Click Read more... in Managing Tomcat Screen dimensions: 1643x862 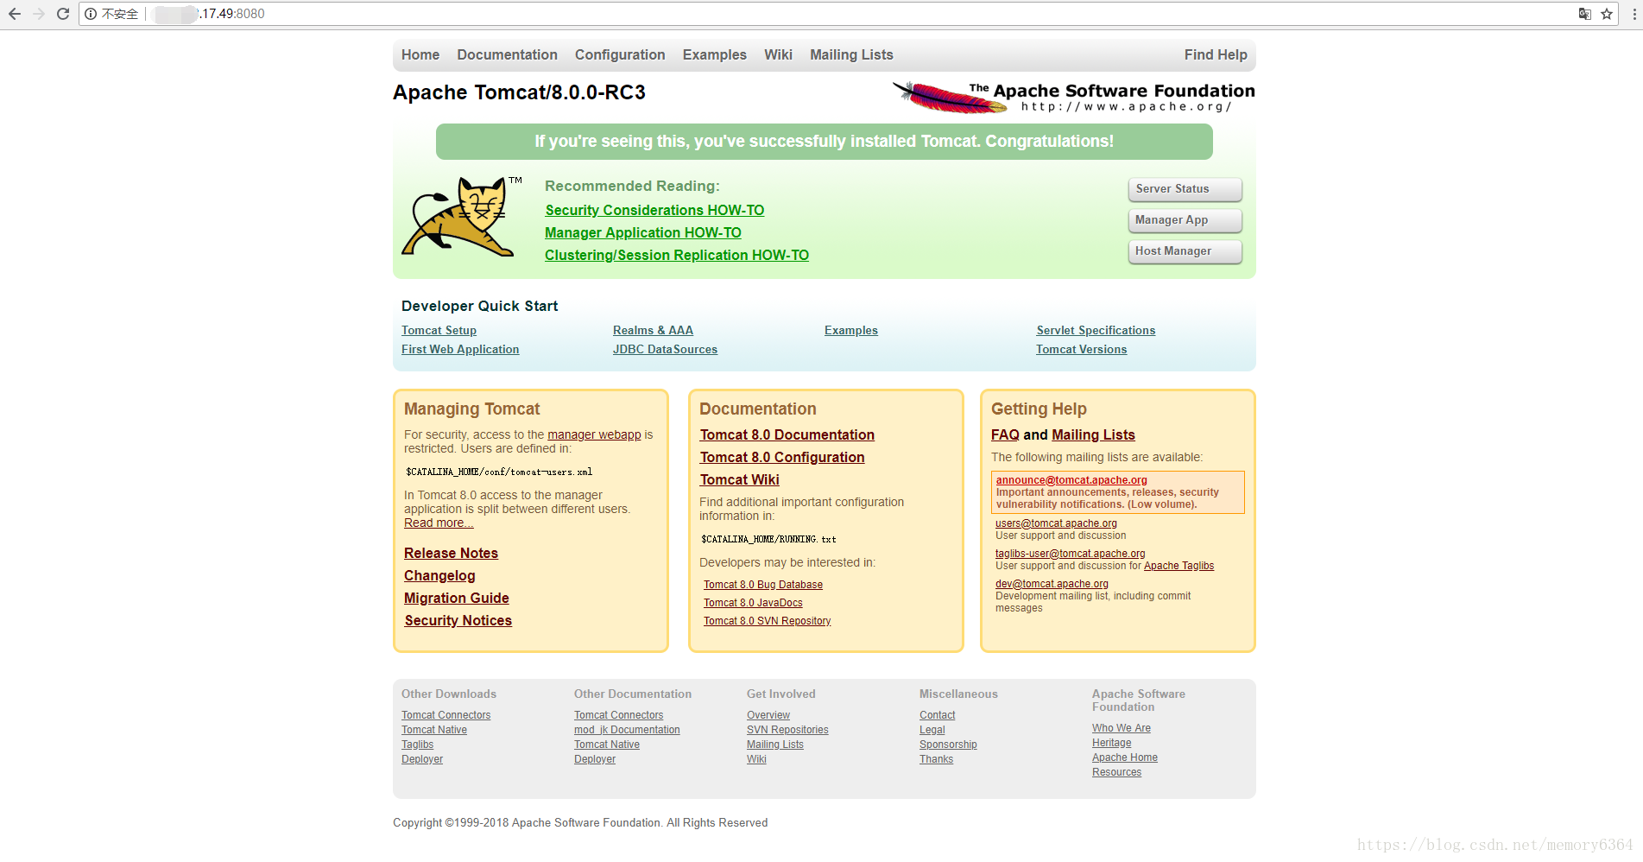coord(439,523)
